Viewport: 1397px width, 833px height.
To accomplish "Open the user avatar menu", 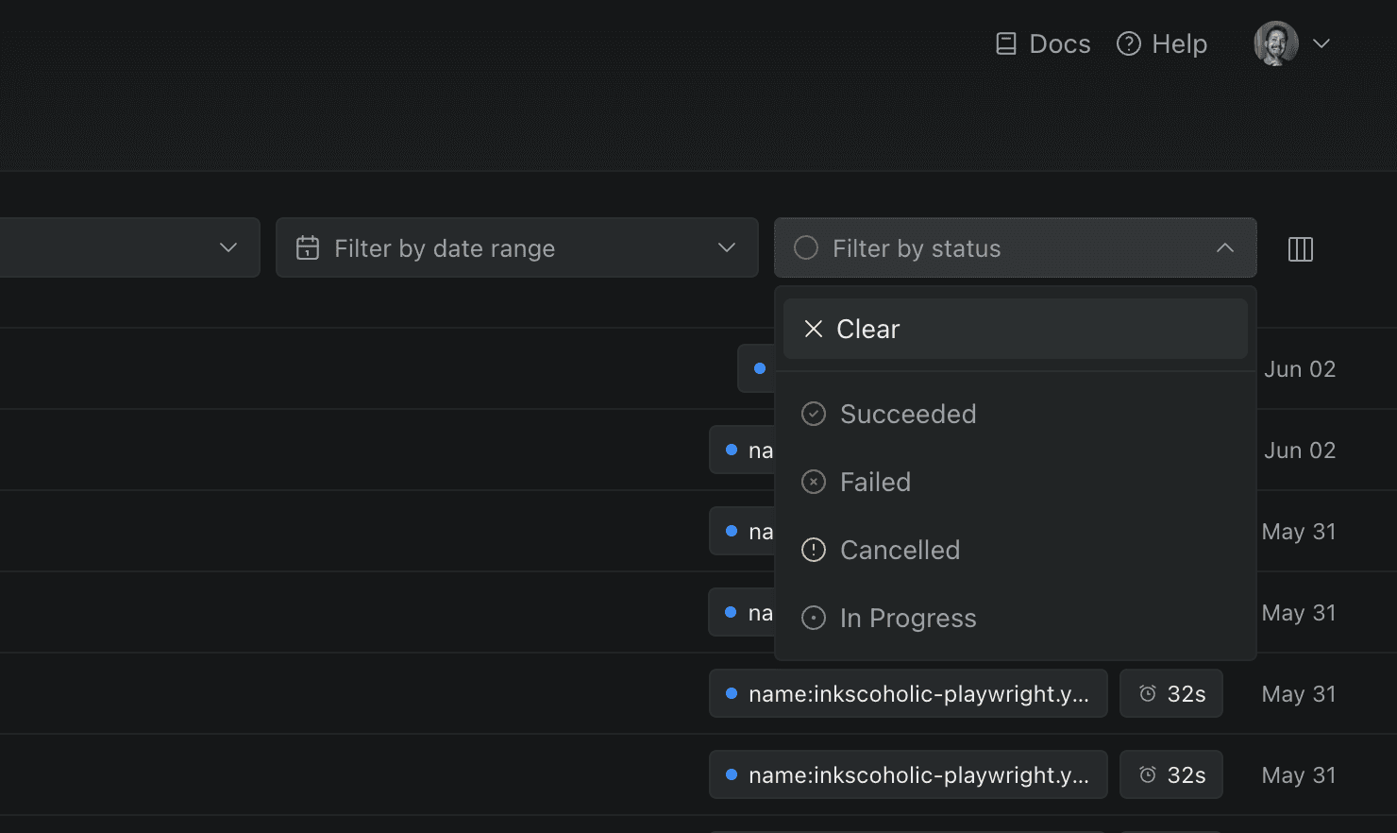I will tap(1275, 43).
